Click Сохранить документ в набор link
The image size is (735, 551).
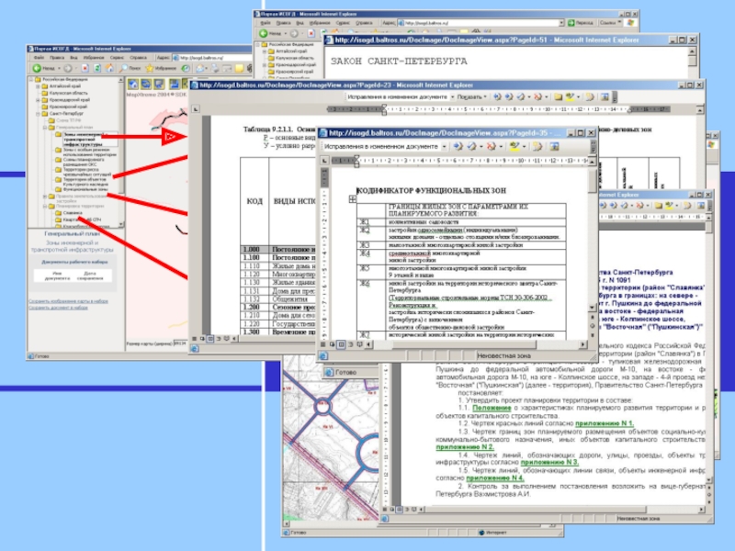58,308
